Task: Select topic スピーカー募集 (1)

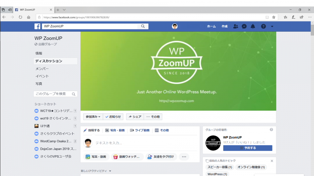Action: click(220, 167)
